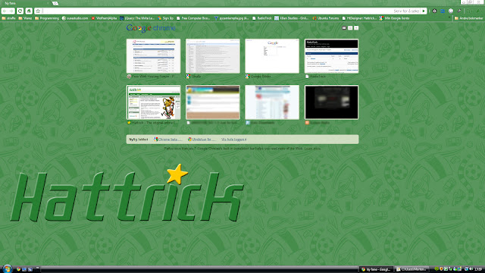485x273 pixels.
Task: Go forward using the forward arrow
Action: pyautogui.click(x=11, y=11)
